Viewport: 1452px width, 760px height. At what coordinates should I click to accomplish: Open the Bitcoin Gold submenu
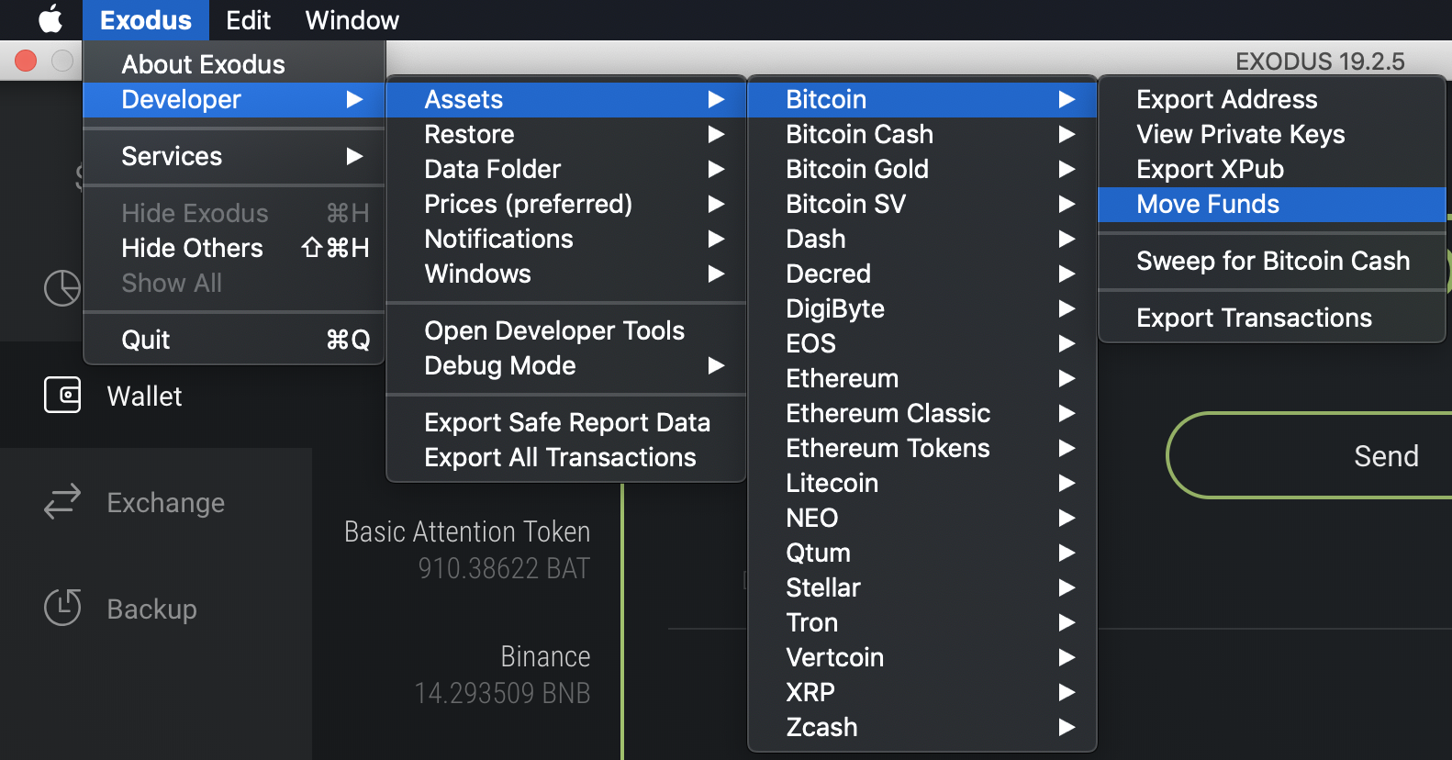pos(922,169)
